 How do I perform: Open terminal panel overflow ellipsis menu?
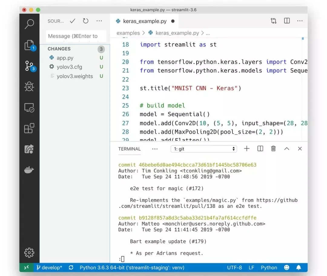pos(155,149)
